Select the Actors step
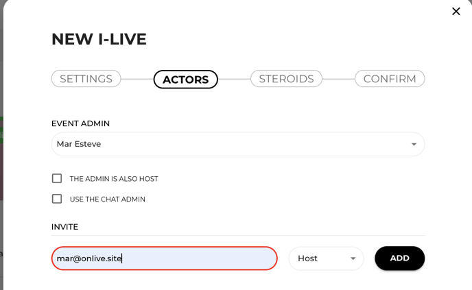 pyautogui.click(x=185, y=80)
